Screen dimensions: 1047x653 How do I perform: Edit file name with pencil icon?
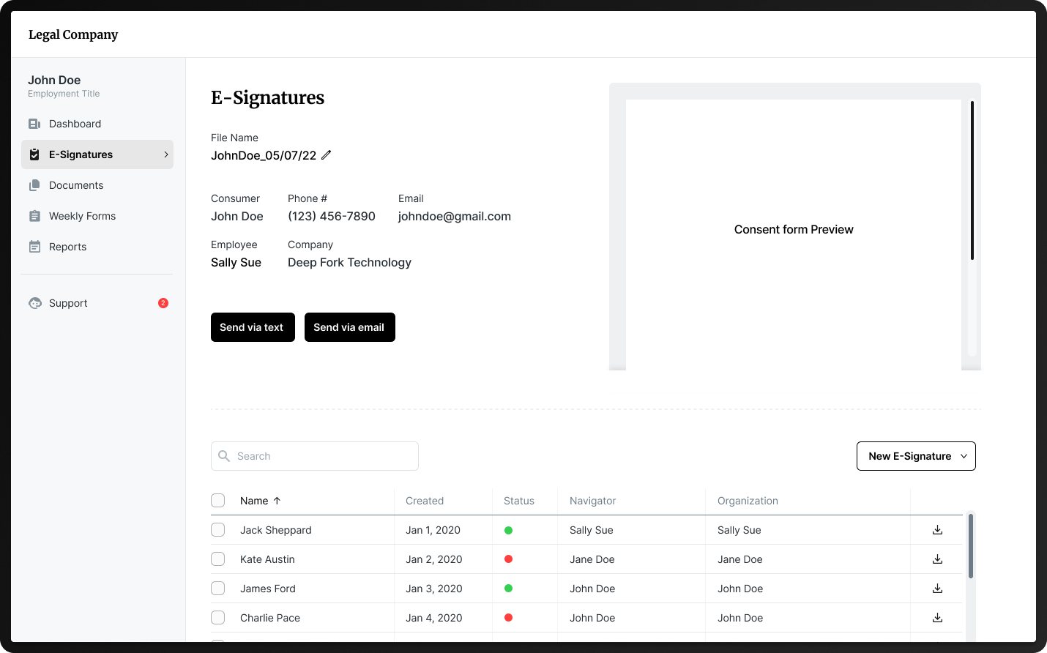tap(327, 155)
